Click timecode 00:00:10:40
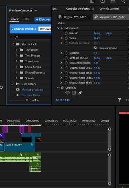This screenshot has width=129, height=188. tap(63, 100)
